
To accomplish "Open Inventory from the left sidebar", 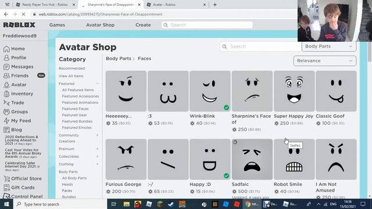I will [x=18, y=93].
